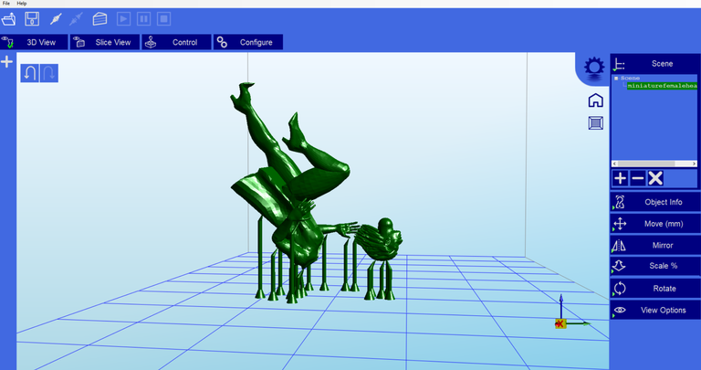Start print with the play button
Screen dimensions: 701x370
(x=123, y=19)
